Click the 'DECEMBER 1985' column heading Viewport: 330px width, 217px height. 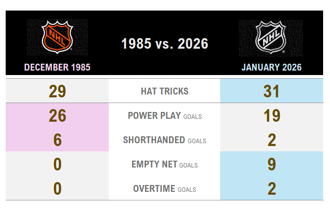[57, 67]
